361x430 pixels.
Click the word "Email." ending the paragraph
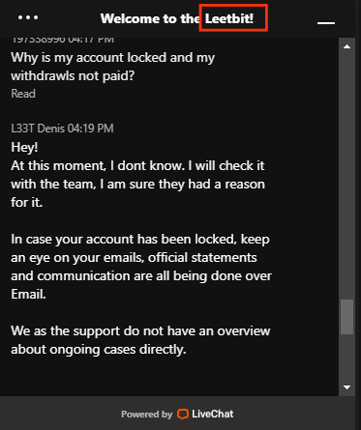point(28,294)
